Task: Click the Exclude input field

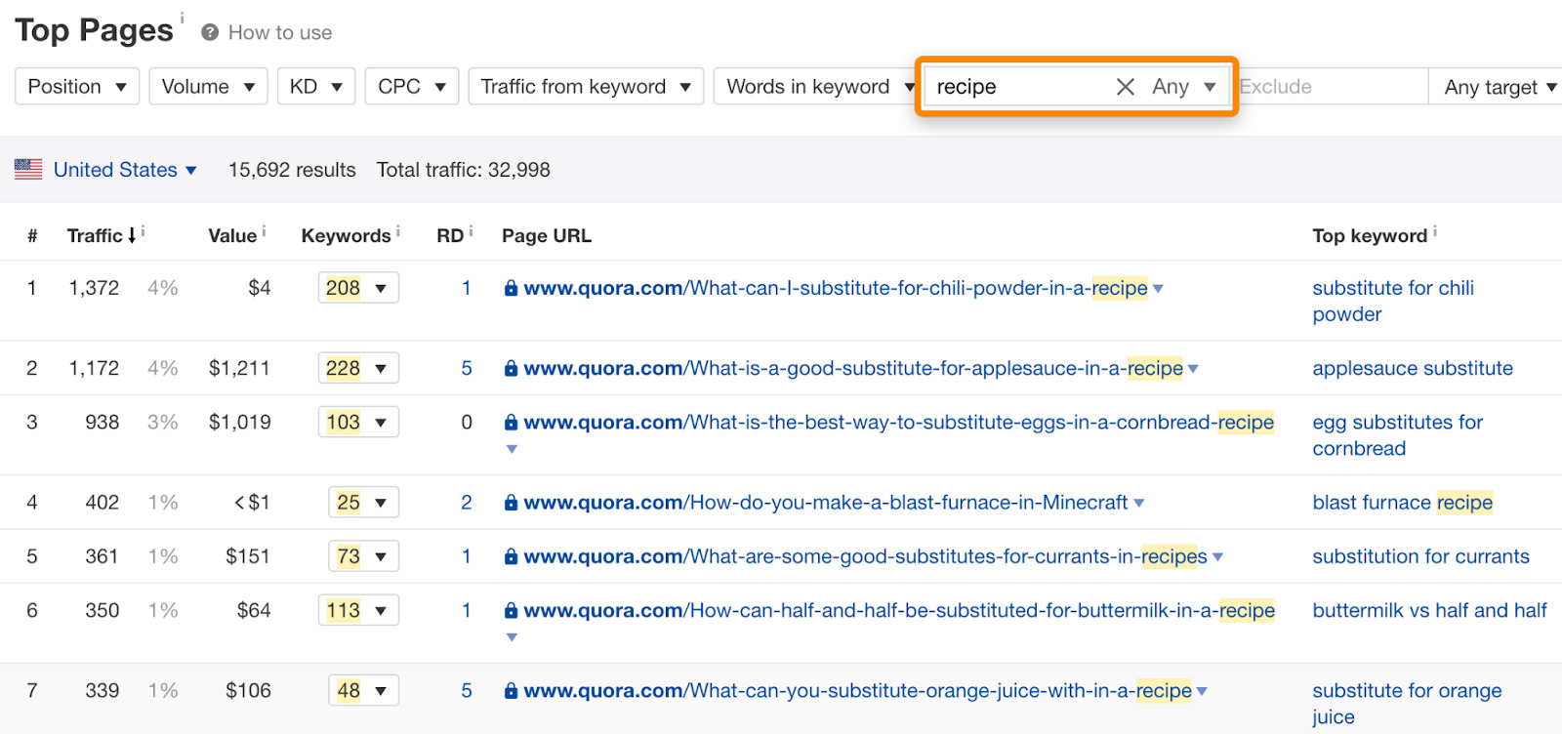Action: [x=1331, y=87]
